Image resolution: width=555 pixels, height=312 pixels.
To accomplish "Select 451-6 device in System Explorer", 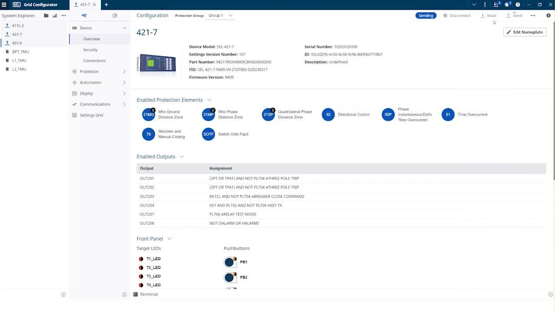I will pyautogui.click(x=17, y=43).
